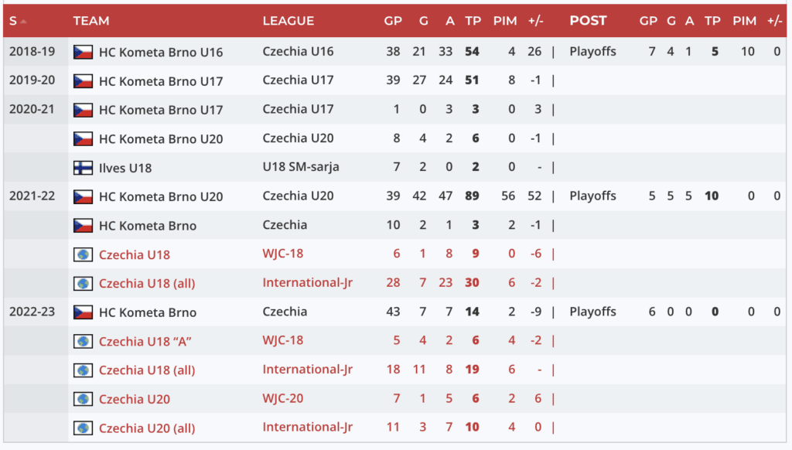Click globe icon beside Czechia U20 (all)

click(83, 428)
